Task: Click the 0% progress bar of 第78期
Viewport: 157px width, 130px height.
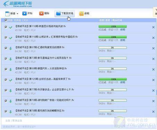Action: pos(113,111)
